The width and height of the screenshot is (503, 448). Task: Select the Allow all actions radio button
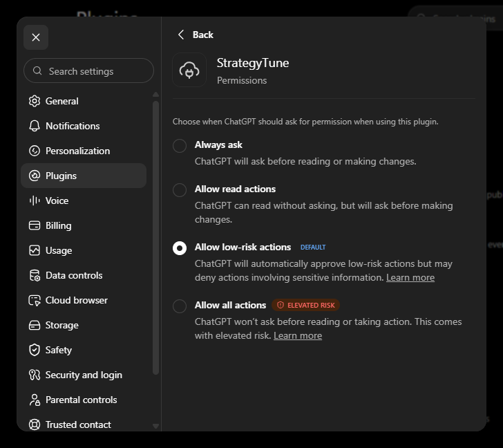(180, 306)
